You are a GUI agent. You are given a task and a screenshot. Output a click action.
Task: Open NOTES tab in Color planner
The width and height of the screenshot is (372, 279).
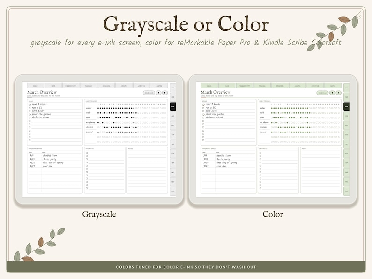tap(333, 86)
